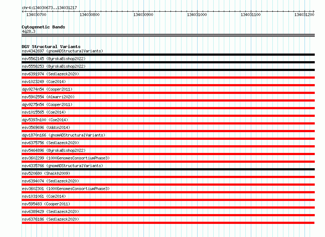This screenshot has width=325, height=237.
Task: Open variant nsv5464896 (ByrskaBishop2022)
Action: (x=54, y=150)
